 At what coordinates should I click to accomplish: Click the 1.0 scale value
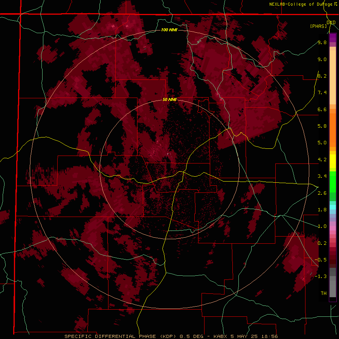[x=322, y=226]
